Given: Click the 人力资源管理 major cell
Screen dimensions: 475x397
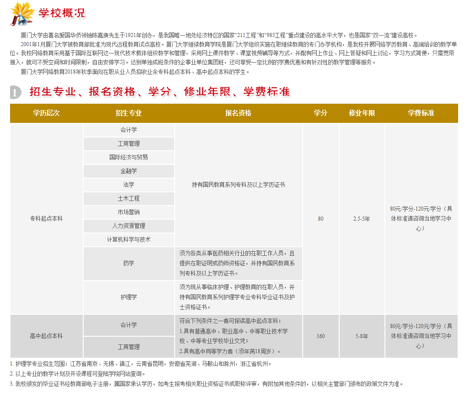Looking at the screenshot, I should click(x=129, y=226).
